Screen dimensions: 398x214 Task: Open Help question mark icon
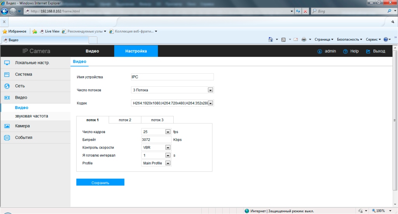[345, 51]
